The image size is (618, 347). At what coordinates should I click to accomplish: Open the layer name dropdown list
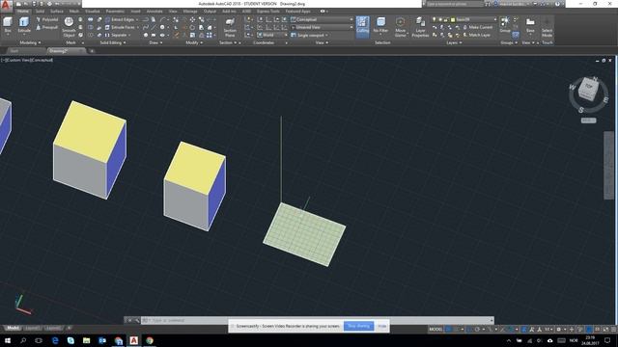point(474,19)
